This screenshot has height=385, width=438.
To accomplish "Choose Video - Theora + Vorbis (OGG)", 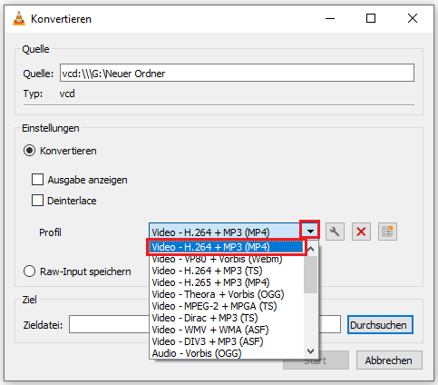I will (227, 294).
